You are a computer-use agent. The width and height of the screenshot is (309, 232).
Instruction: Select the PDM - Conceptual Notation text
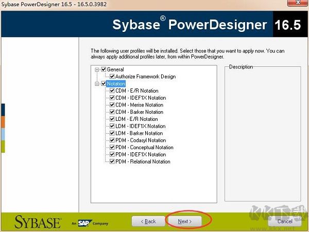(x=144, y=148)
